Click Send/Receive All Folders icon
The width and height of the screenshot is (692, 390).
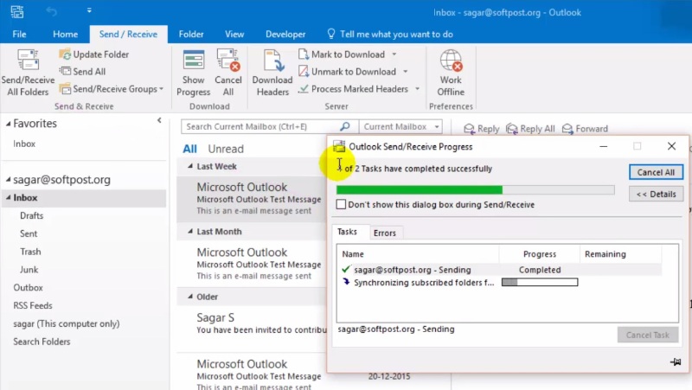pyautogui.click(x=28, y=60)
